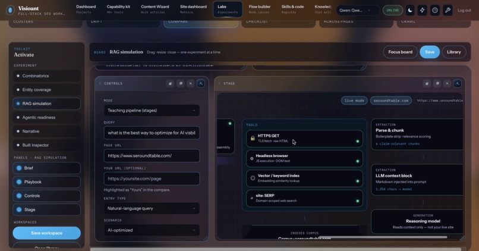This screenshot has width=479, height=251.
Task: Open the Capability kit tab
Action: [x=118, y=9]
